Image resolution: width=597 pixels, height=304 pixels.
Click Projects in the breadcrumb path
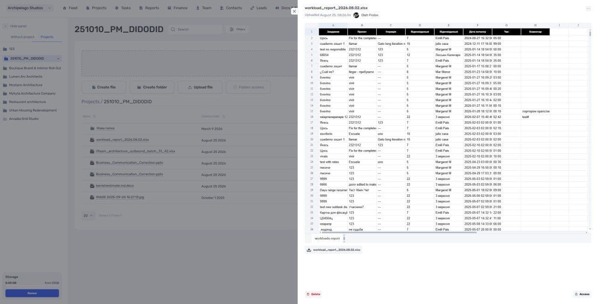(90, 102)
